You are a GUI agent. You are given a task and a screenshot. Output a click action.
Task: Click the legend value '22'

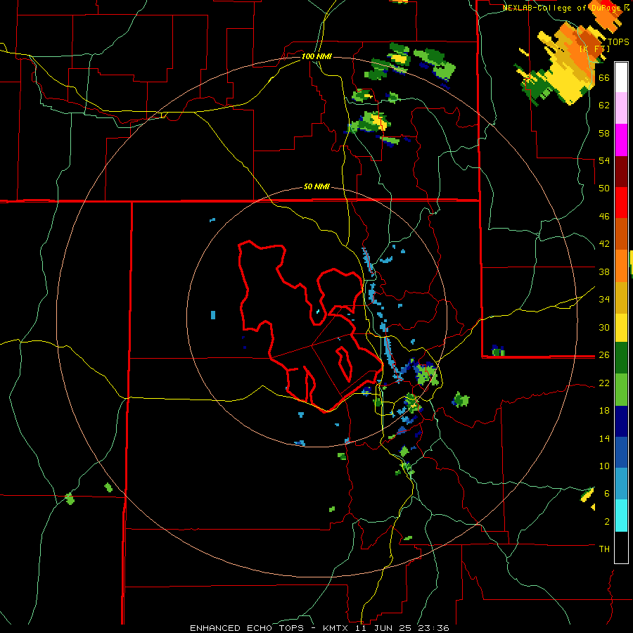click(x=604, y=383)
